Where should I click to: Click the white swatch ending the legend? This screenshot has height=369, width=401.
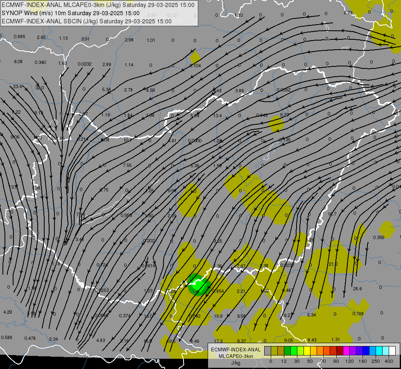(392, 351)
